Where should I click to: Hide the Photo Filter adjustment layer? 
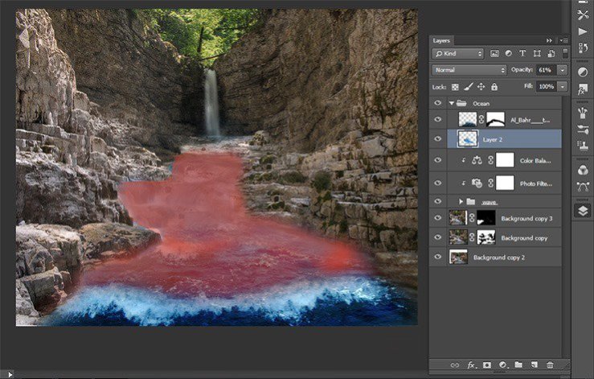(438, 183)
